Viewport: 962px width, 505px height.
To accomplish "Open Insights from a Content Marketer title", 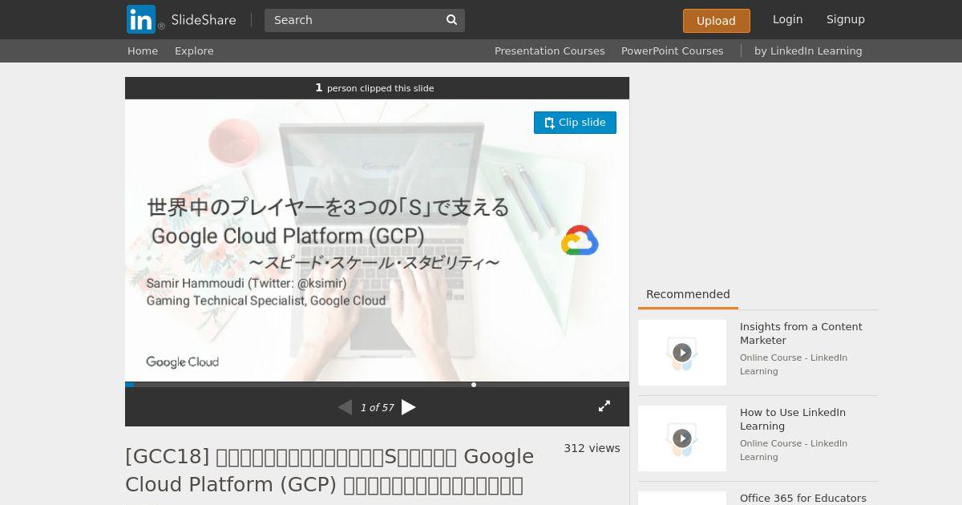I will (x=801, y=333).
